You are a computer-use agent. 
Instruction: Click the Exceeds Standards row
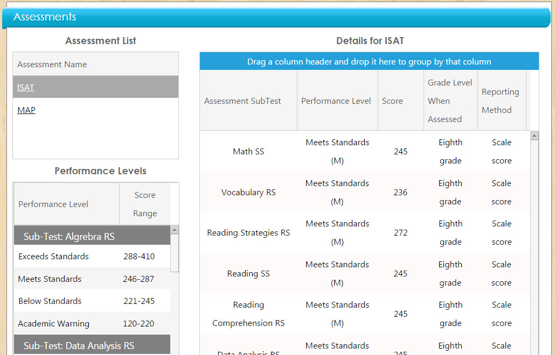92,256
